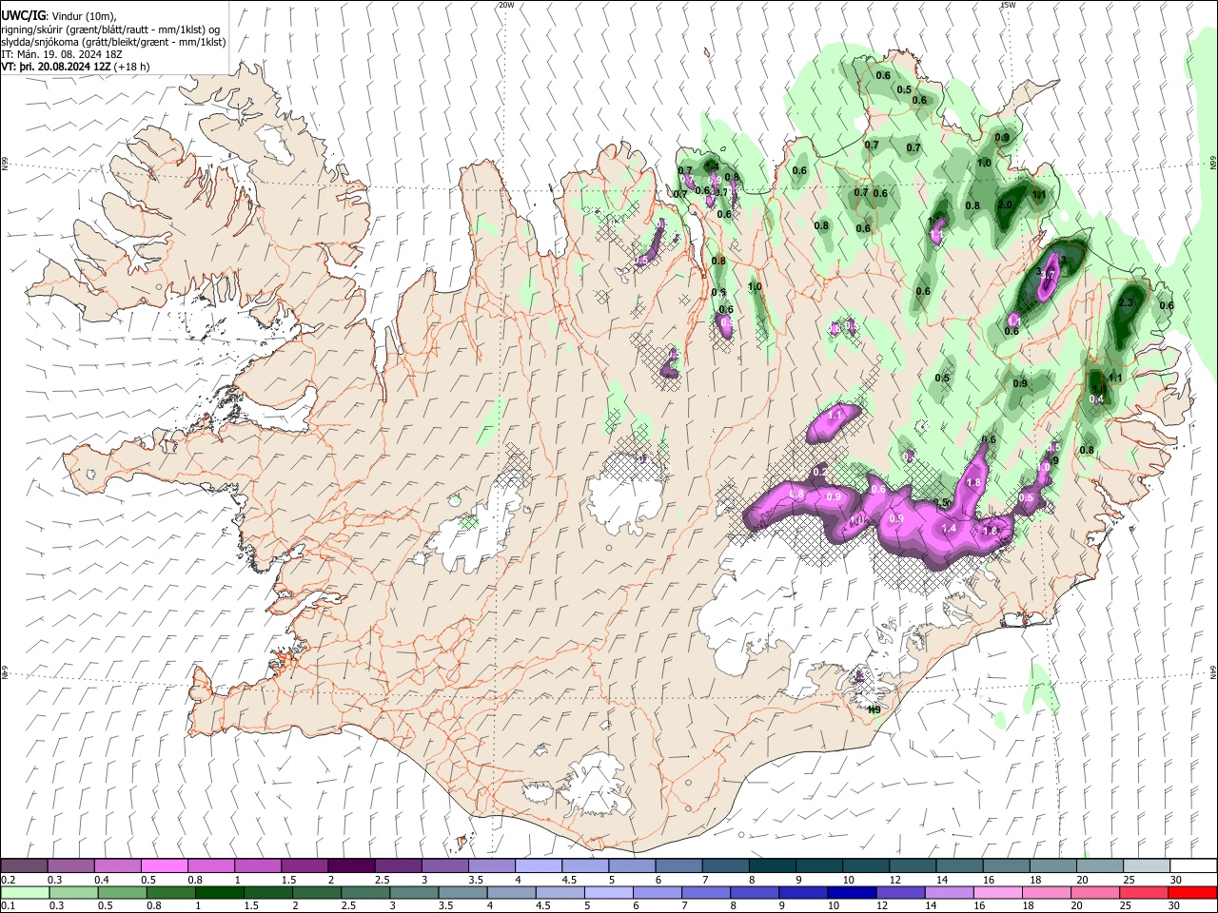Pick the snow/sleet legend swatch between 0.3 and 0.4
1218x913 pixels.
coord(70,866)
